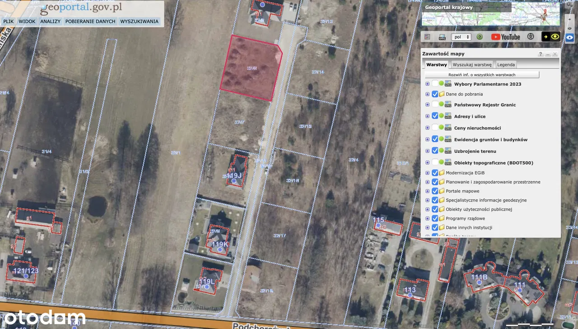Expand the Ewidencja gruntów i budynków node
Image resolution: width=578 pixels, height=329 pixels.
(x=427, y=140)
